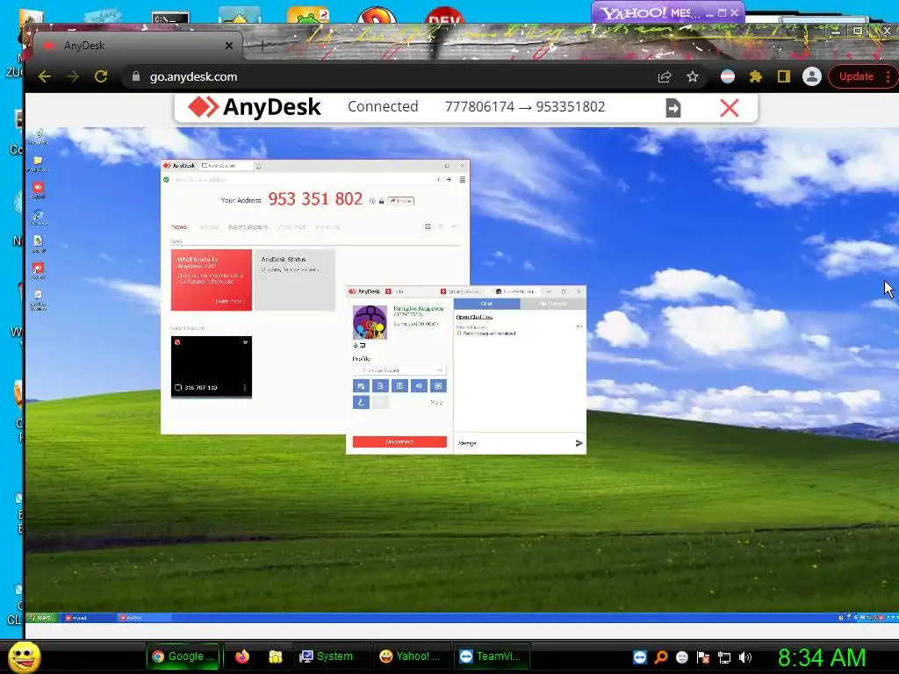Close the AnyDesk browser tab
Viewport: 899px width, 674px height.
(x=229, y=46)
